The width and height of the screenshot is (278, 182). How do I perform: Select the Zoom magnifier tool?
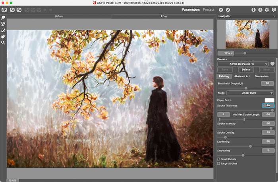coord(3,42)
